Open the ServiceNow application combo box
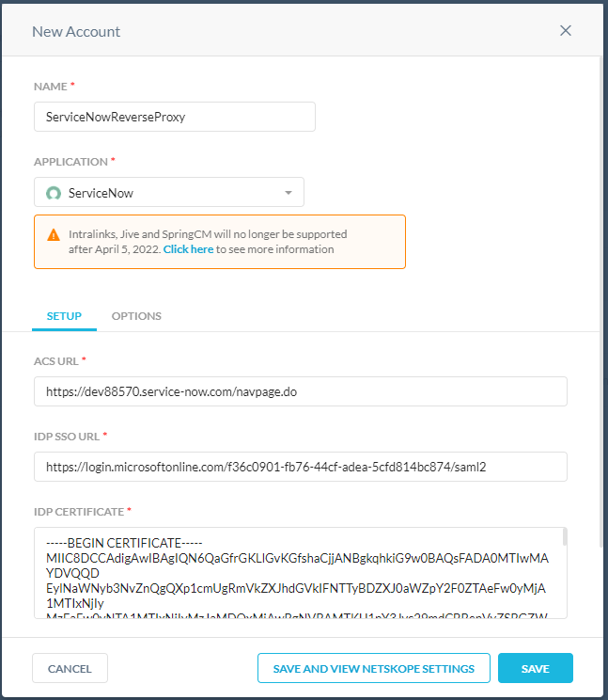The height and width of the screenshot is (700, 608). [169, 193]
